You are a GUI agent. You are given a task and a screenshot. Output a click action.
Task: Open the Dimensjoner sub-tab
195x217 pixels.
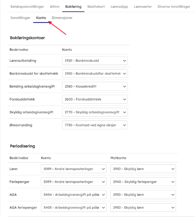[62, 18]
